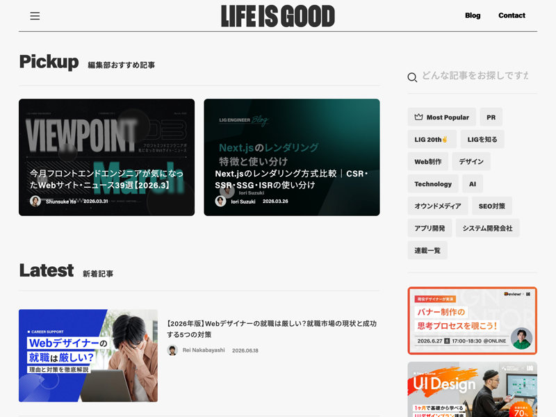Select the AI tag button

coord(473,183)
